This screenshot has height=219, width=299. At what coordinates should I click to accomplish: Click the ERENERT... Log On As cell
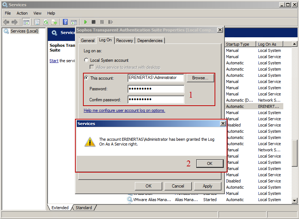[x=270, y=106]
